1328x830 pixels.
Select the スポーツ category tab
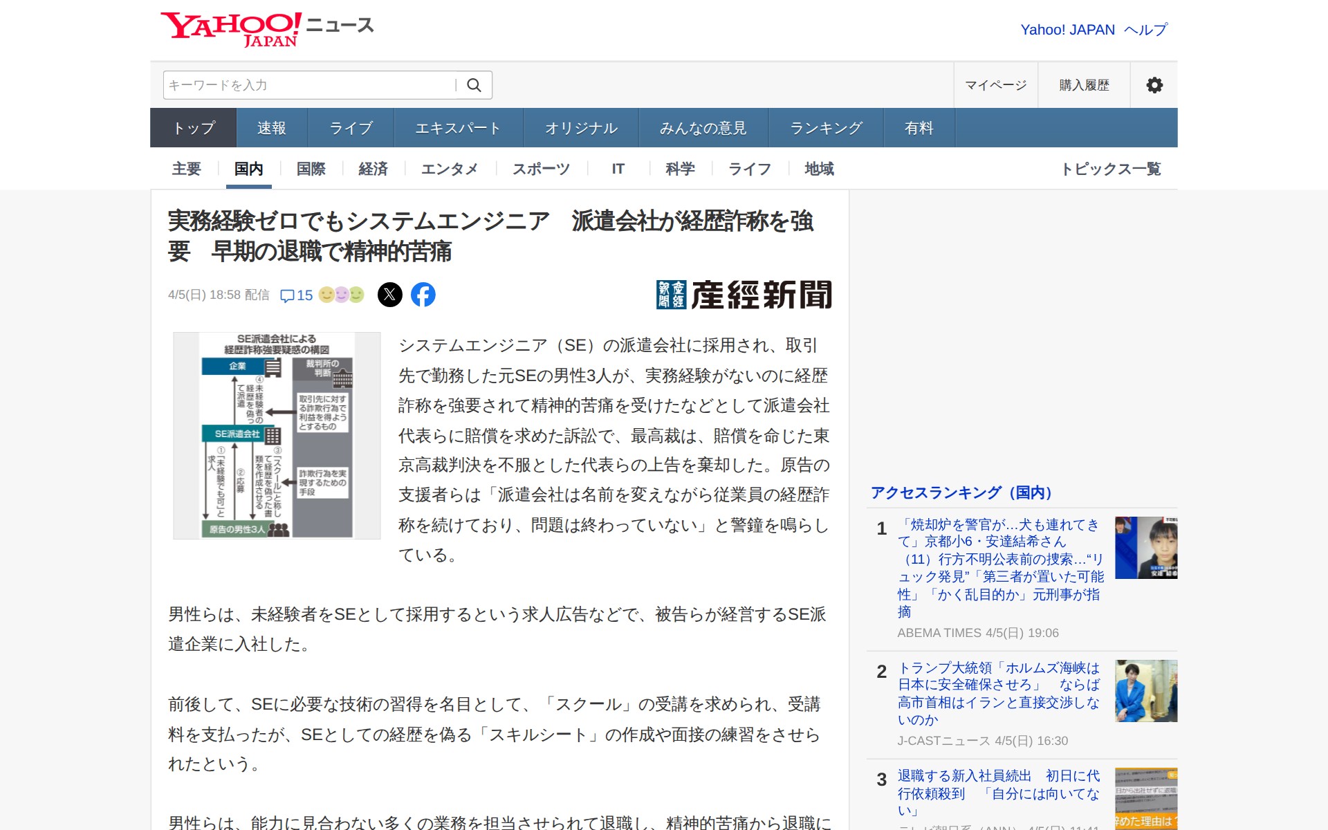tap(541, 169)
